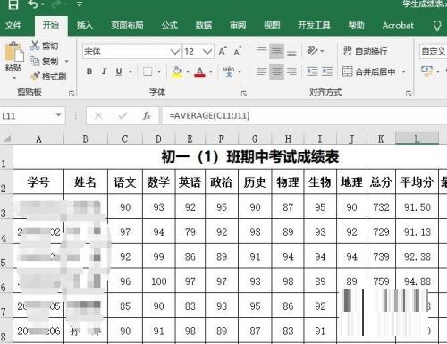Viewport: 447px width, 344px height.
Task: Switch to the Acrobat ribbon tab
Action: click(x=398, y=25)
